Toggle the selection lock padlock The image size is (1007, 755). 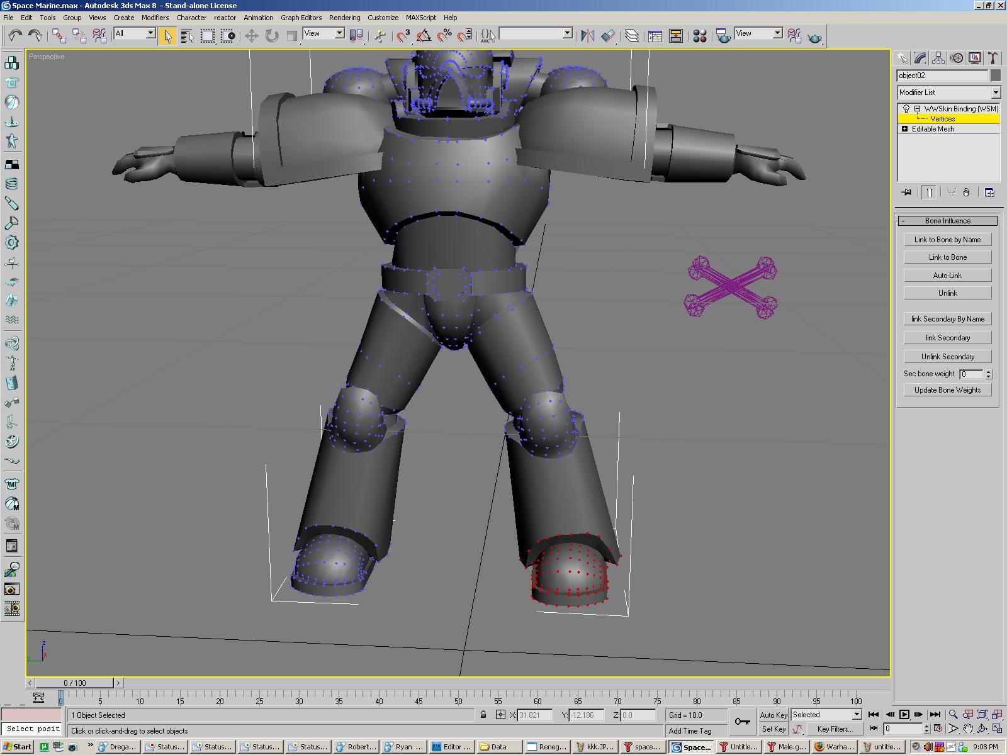[483, 715]
